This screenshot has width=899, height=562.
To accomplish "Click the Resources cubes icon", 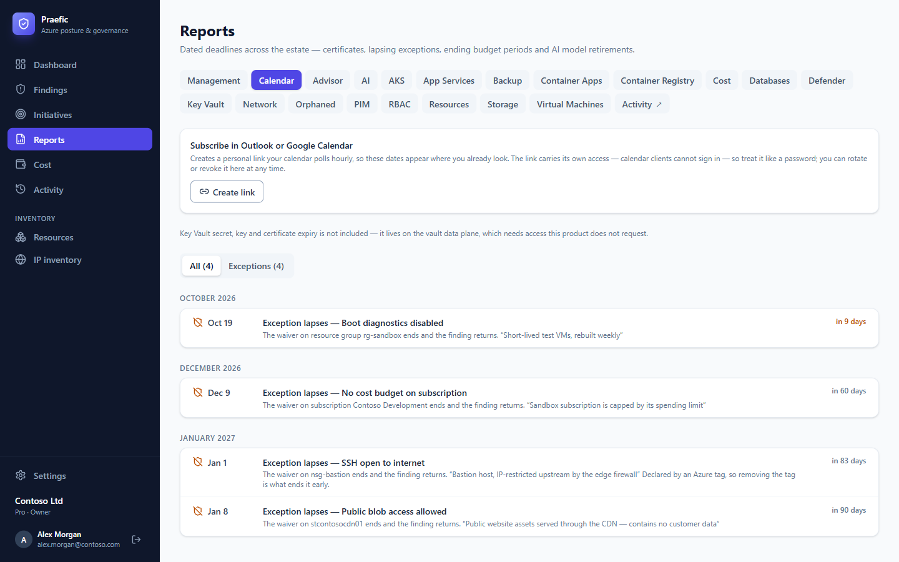I will pos(21,237).
